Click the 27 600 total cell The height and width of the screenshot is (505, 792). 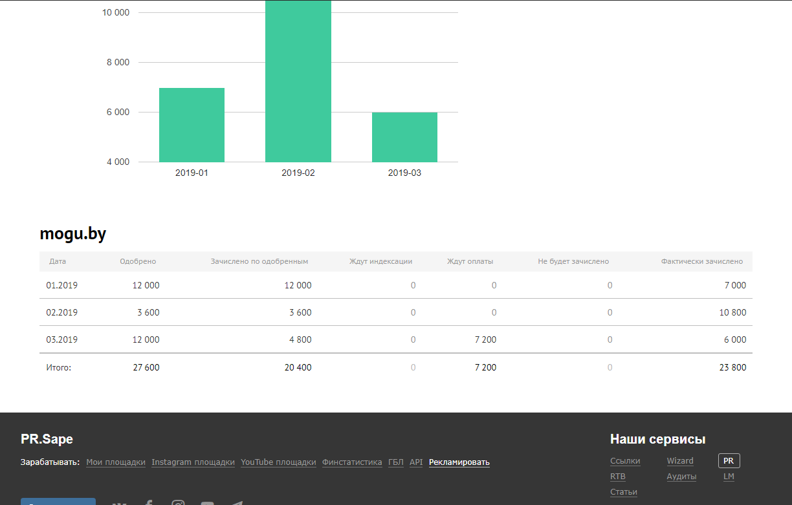[146, 367]
